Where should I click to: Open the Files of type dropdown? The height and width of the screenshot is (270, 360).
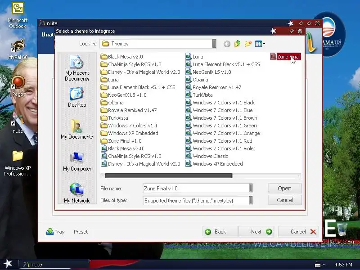251,200
